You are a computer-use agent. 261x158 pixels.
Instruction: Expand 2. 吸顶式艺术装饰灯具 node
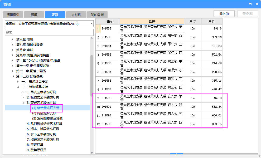(x=23, y=97)
